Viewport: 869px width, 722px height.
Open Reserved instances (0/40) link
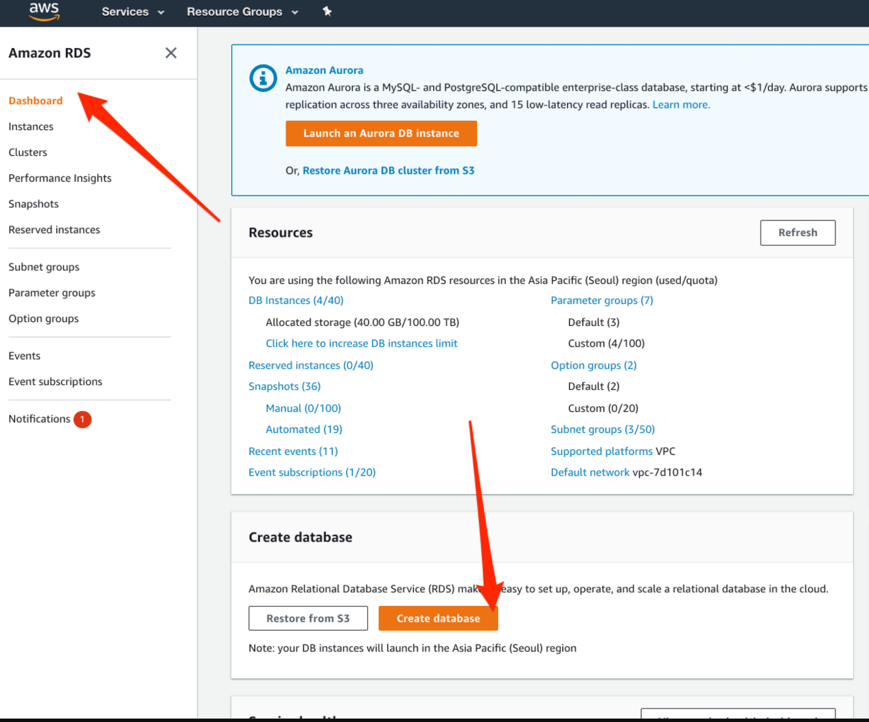311,365
